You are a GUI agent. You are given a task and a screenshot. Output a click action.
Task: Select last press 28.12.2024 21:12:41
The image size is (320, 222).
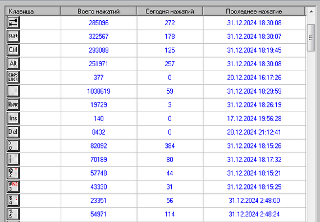[254, 132]
